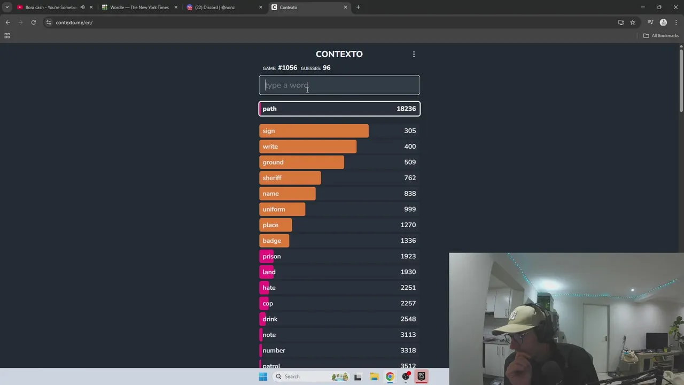Select the 'write' guess row
This screenshot has width=684, height=385.
pyautogui.click(x=339, y=147)
